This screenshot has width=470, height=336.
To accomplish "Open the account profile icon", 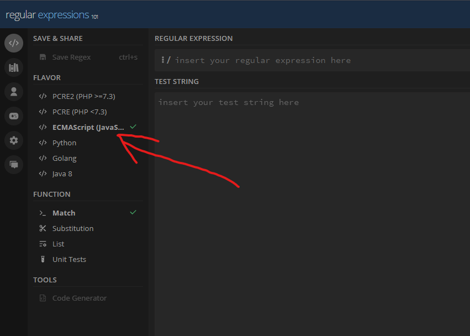I will (x=14, y=92).
